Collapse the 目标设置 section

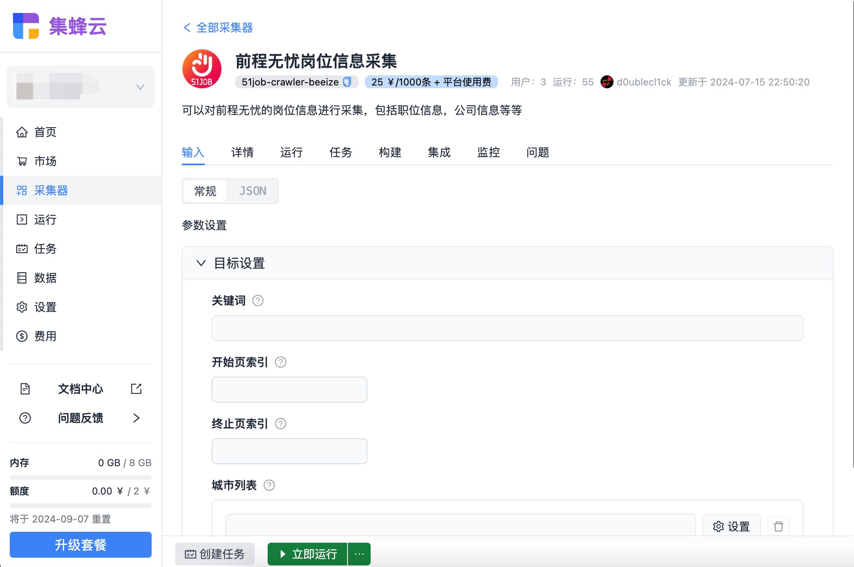coord(201,263)
